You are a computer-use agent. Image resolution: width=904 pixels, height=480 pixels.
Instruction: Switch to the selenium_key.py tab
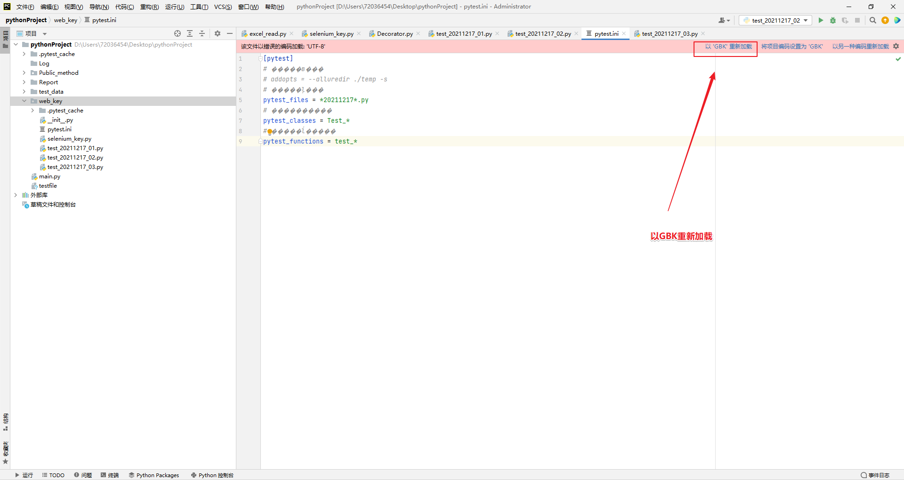click(331, 33)
